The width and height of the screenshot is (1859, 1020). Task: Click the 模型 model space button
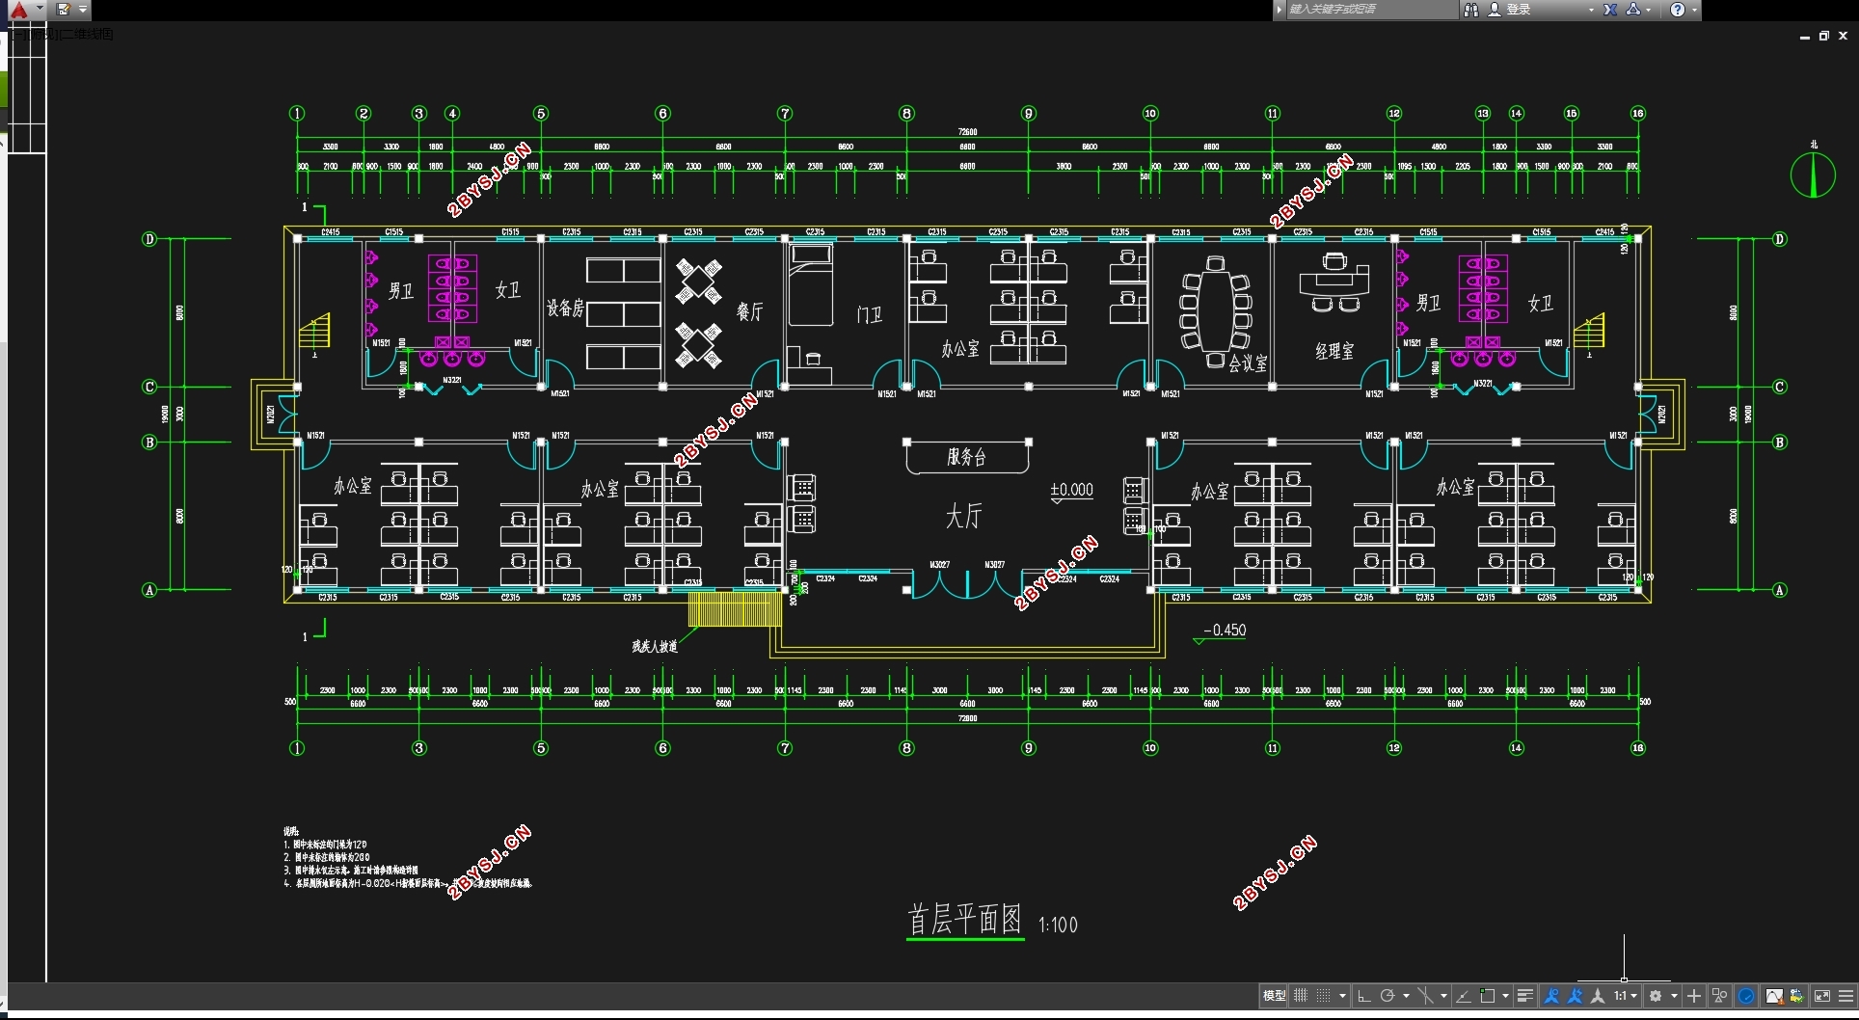pos(1275,996)
